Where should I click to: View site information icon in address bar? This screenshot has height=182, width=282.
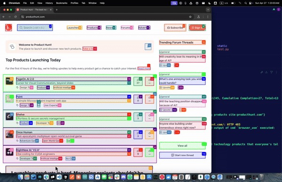[x=23, y=17]
